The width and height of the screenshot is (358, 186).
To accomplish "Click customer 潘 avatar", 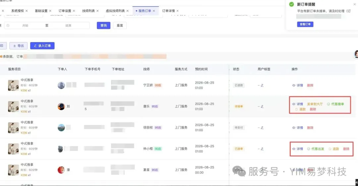I will pyautogui.click(x=61, y=170).
